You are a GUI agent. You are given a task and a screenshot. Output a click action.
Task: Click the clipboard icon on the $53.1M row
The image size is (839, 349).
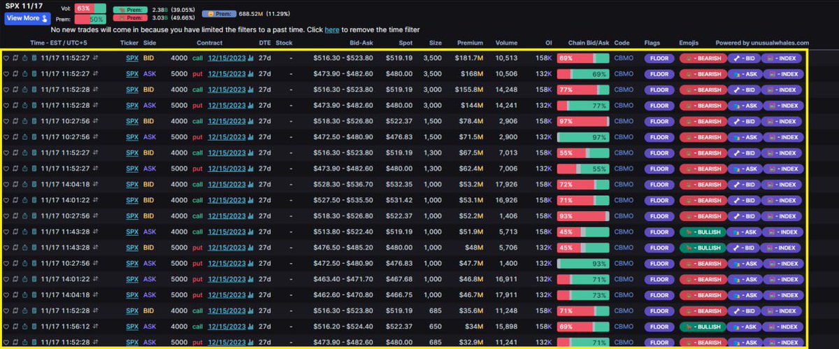click(34, 200)
